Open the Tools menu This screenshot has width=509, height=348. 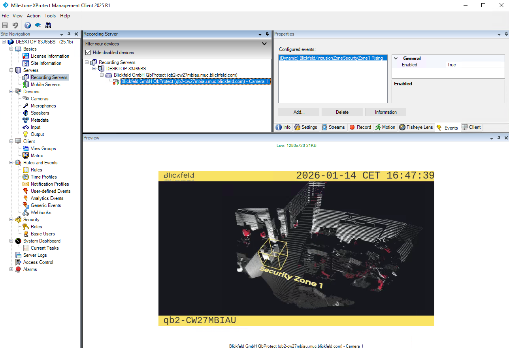pyautogui.click(x=50, y=16)
